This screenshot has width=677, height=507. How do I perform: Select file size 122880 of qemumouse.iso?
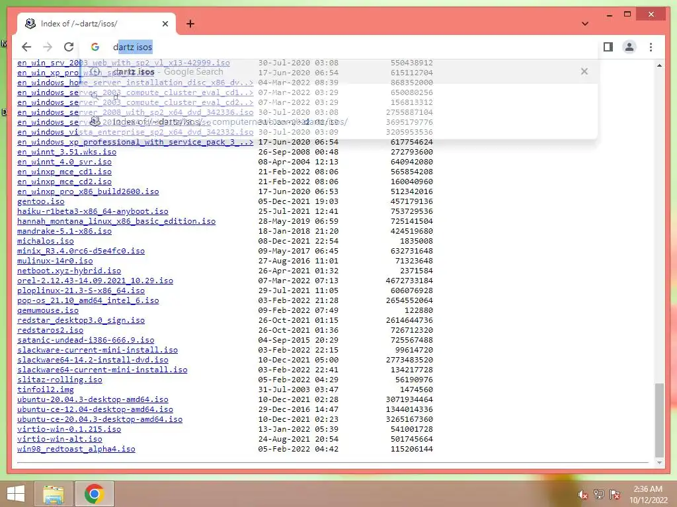click(x=418, y=310)
